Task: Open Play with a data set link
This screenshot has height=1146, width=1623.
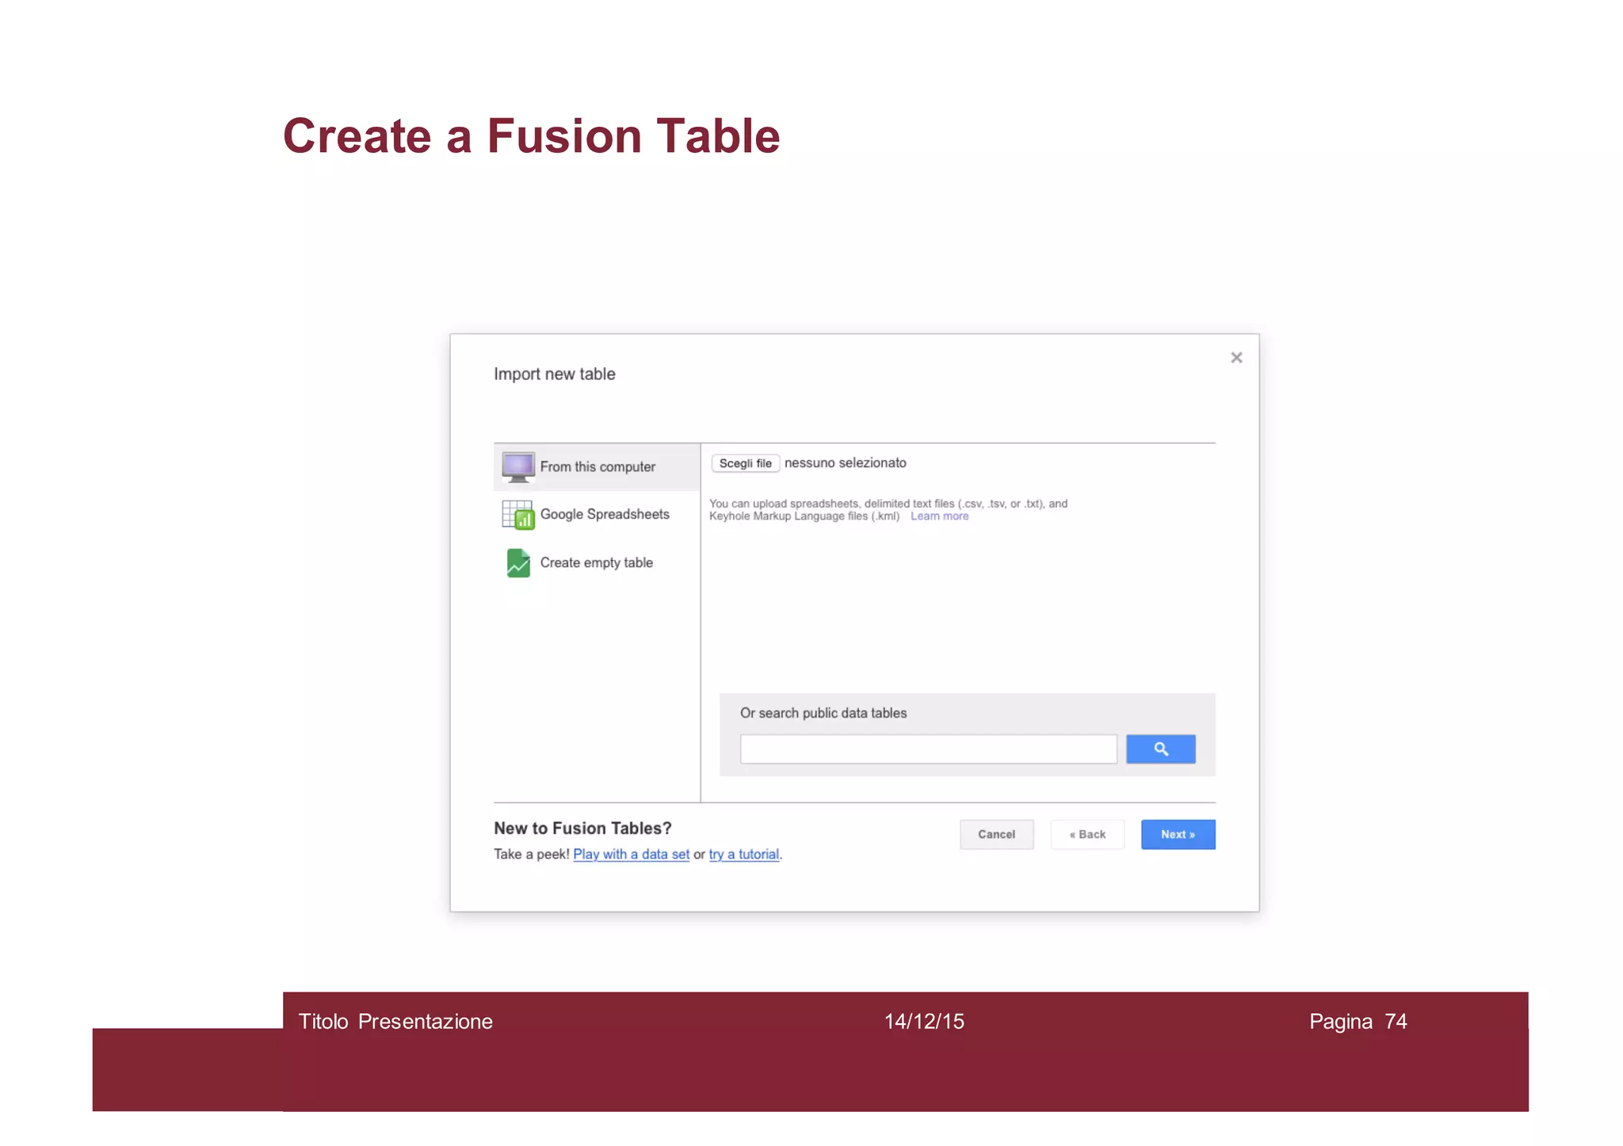Action: [x=631, y=855]
